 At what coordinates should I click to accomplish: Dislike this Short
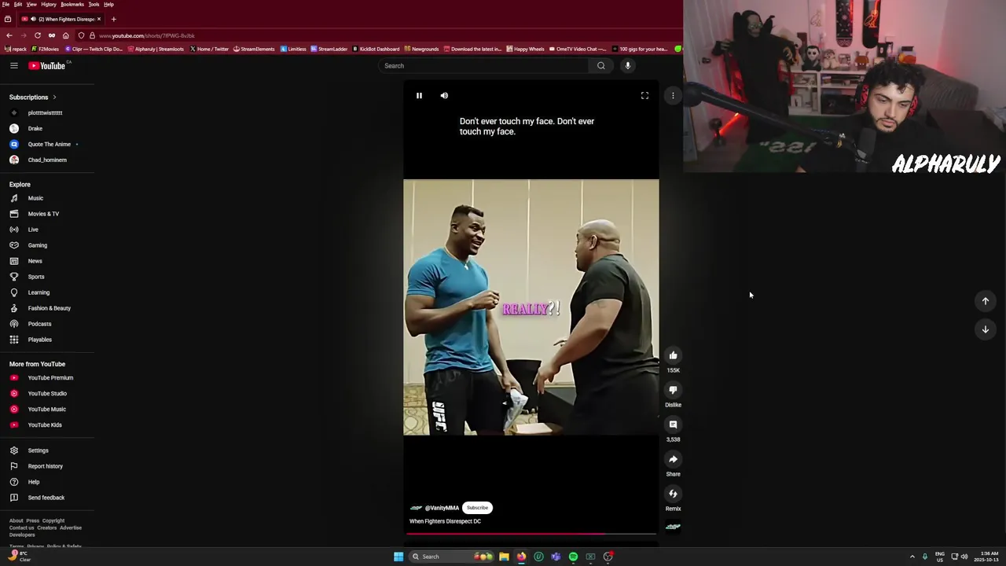click(673, 390)
